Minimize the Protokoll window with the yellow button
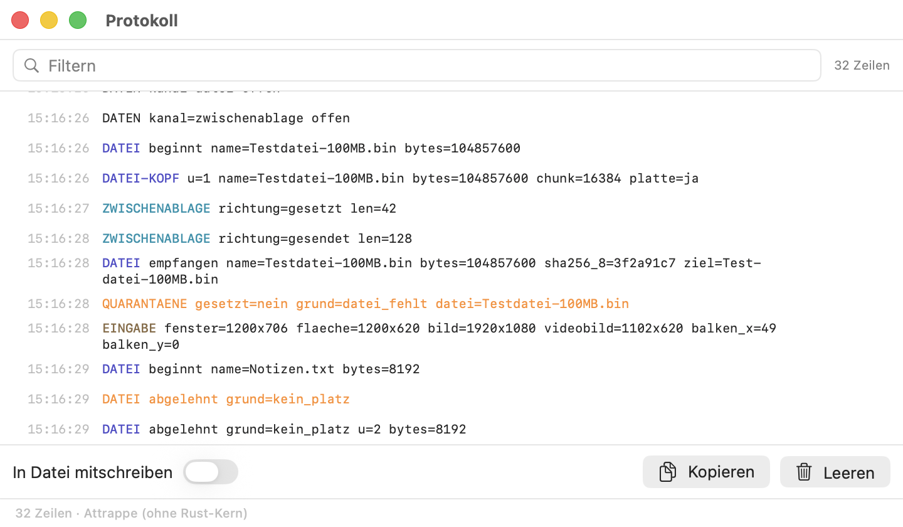Image resolution: width=903 pixels, height=527 pixels. (49, 20)
